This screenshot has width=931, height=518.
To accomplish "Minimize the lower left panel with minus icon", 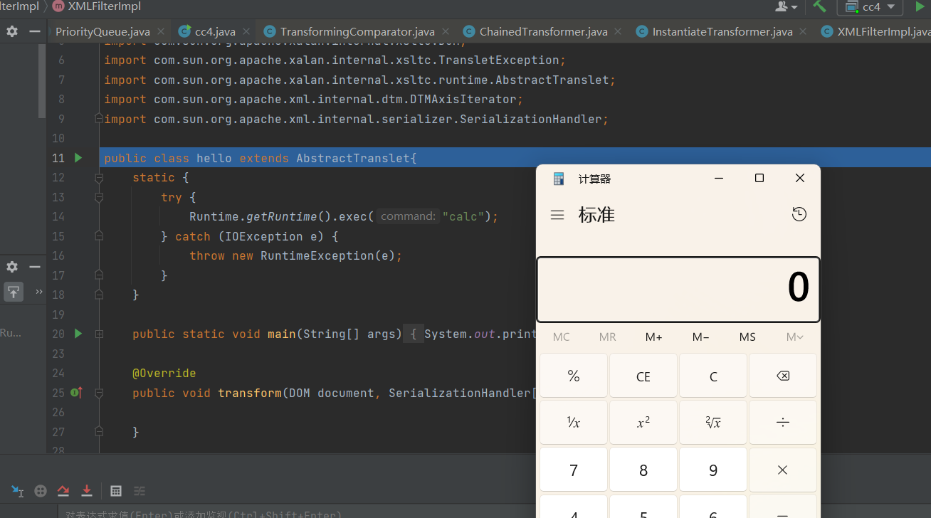I will [34, 267].
